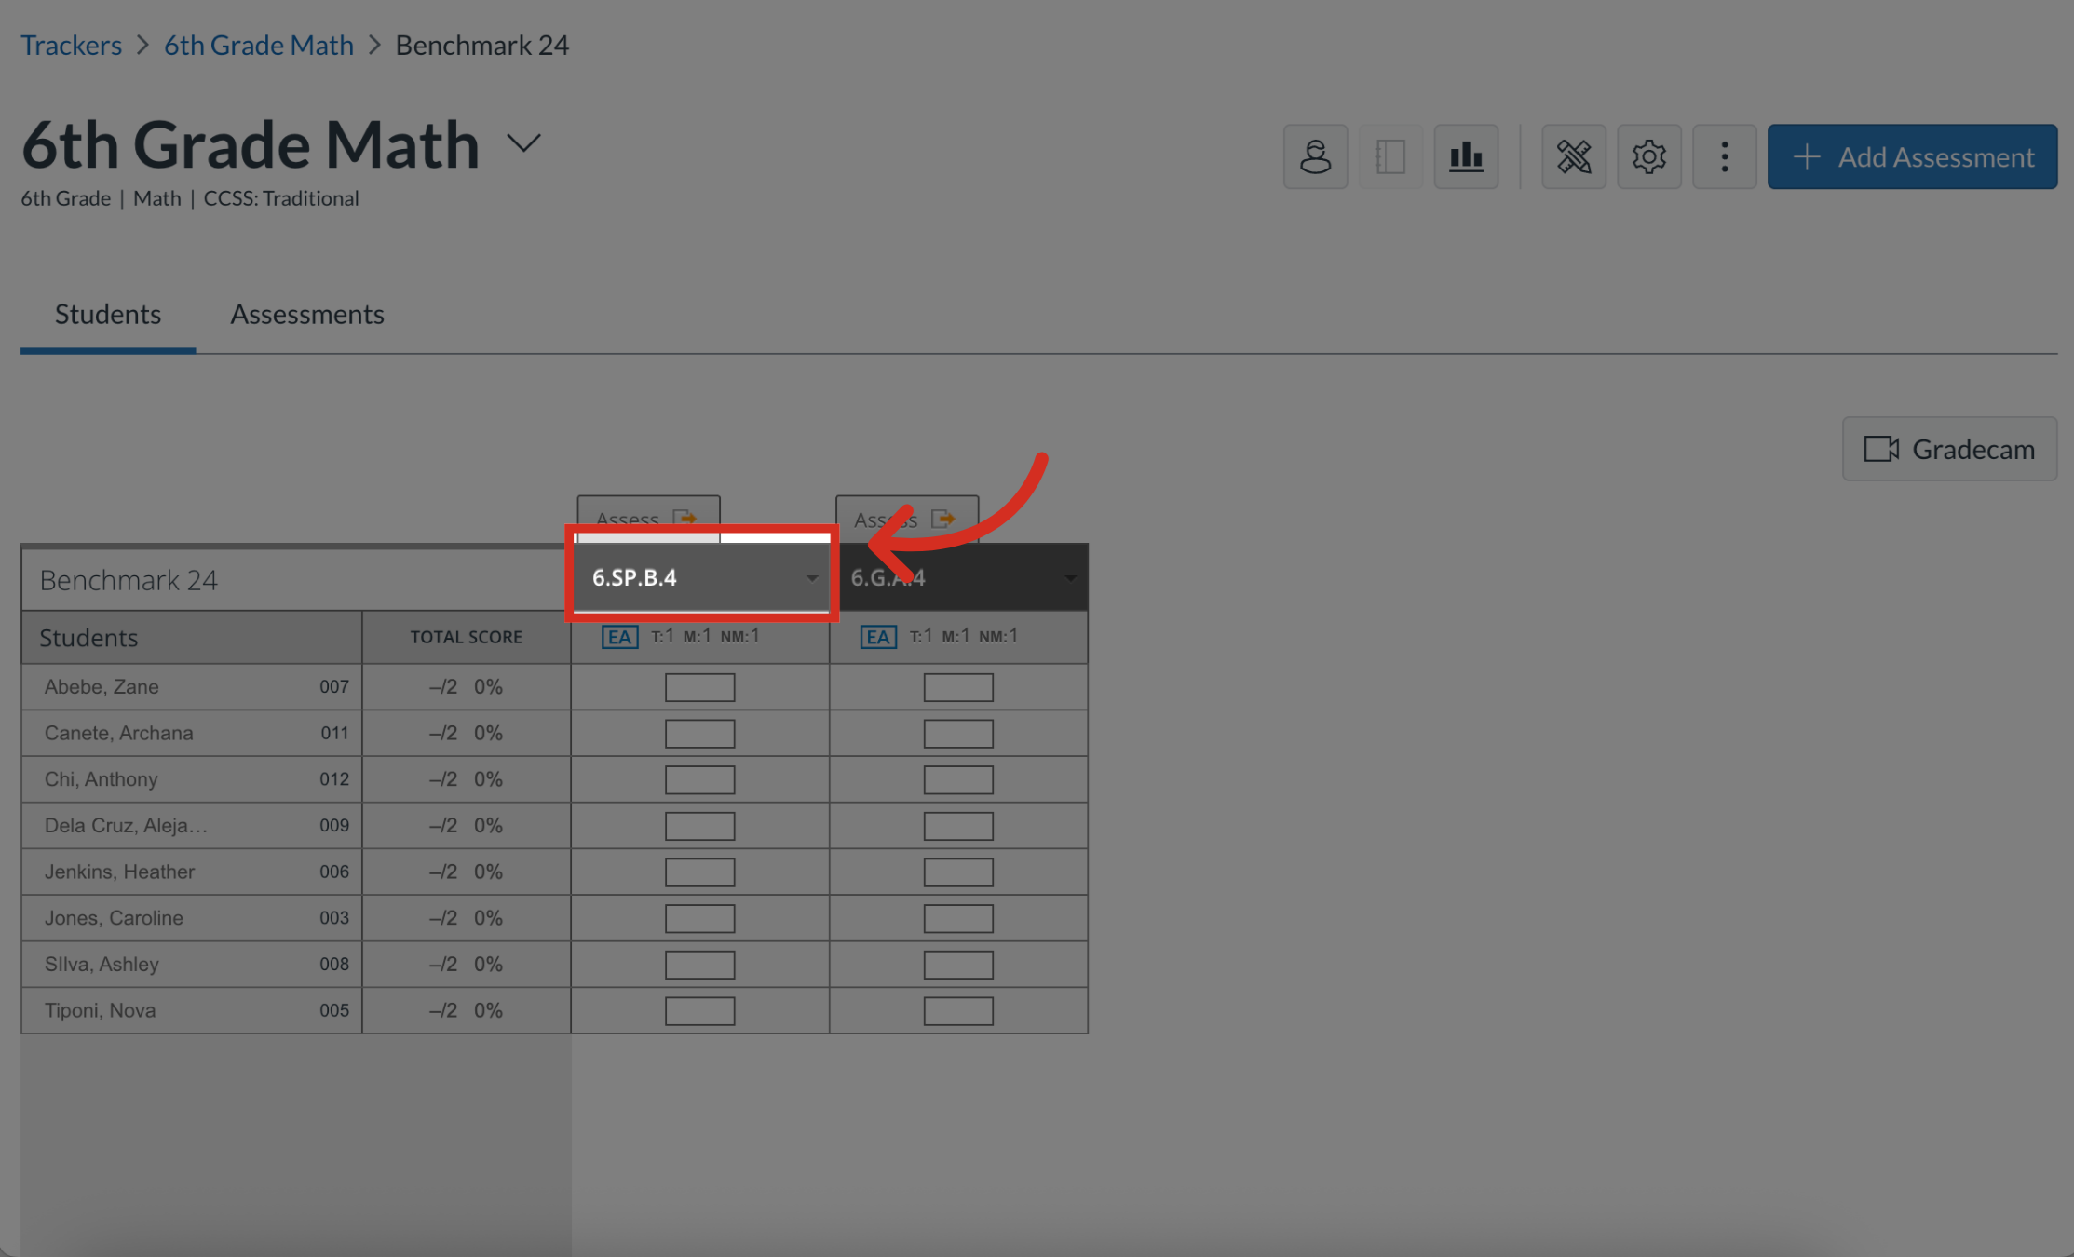
Task: Click the pencil and ruler tools icon
Action: point(1573,156)
